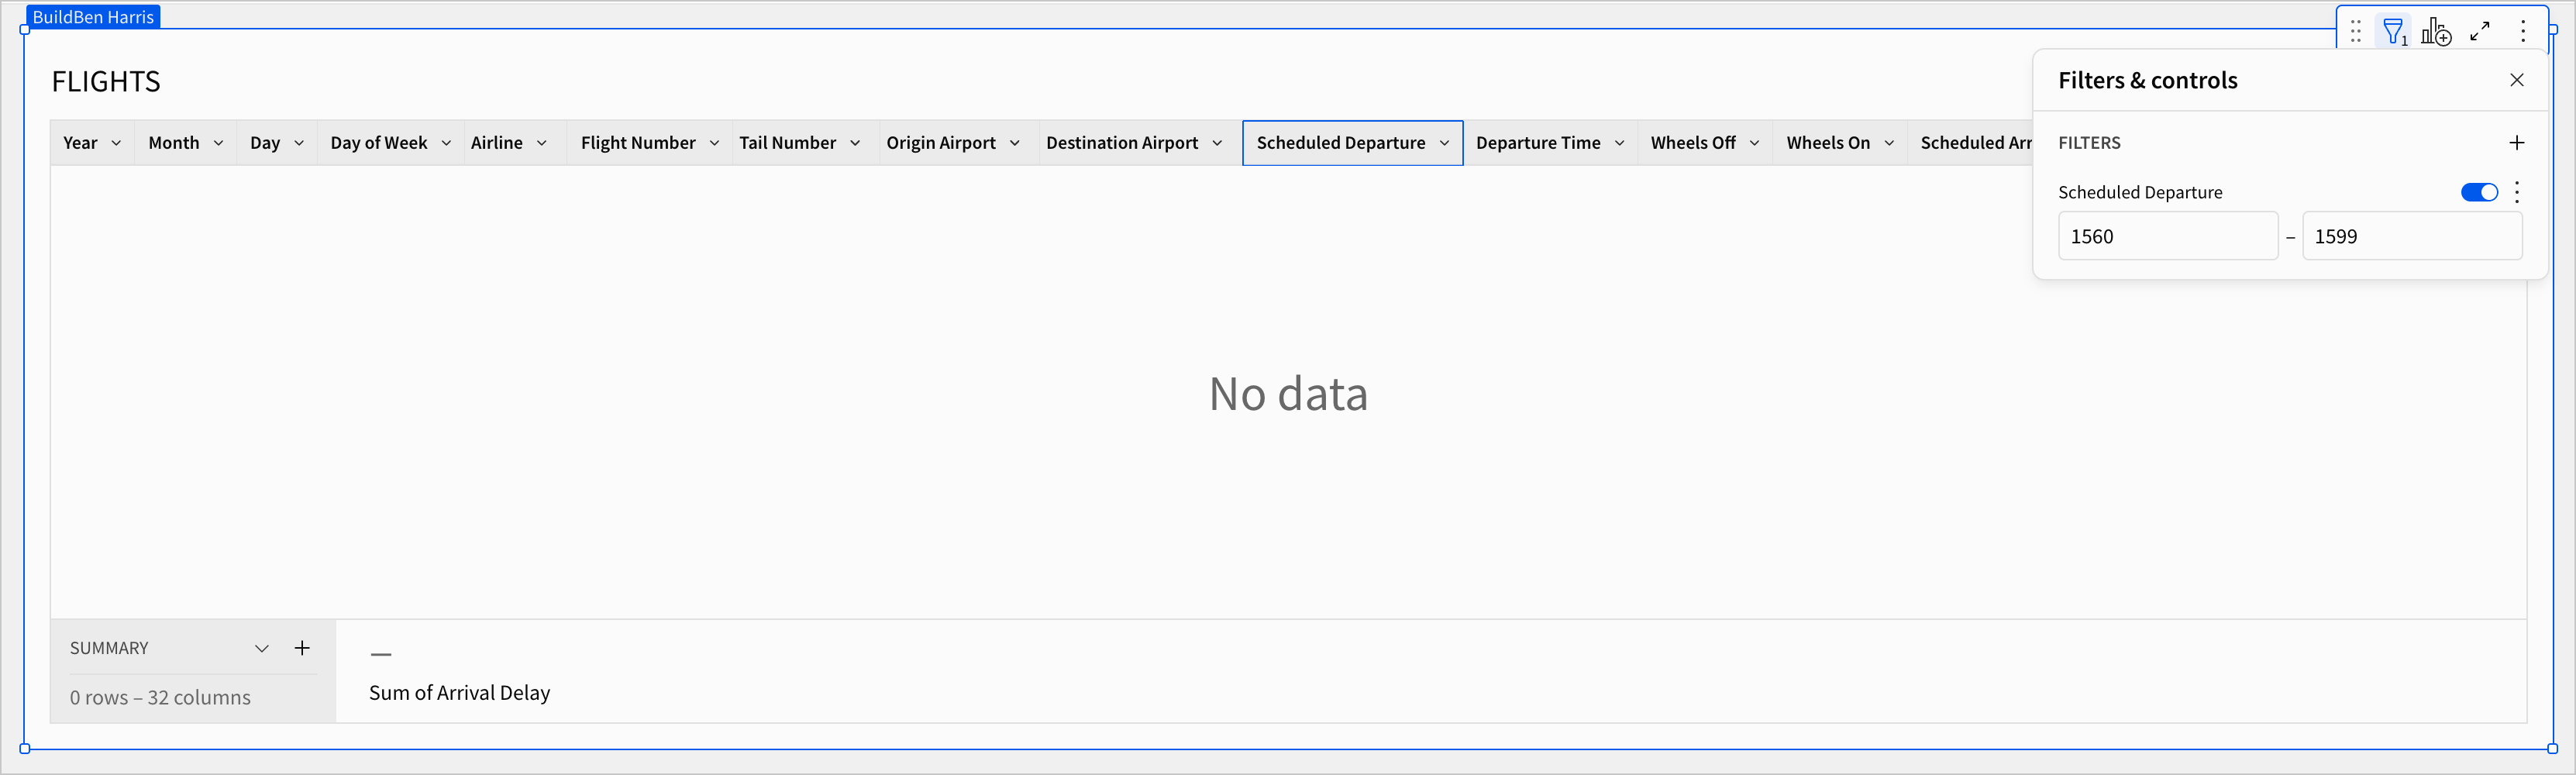
Task: Add a new summary with plus icon
Action: click(302, 648)
